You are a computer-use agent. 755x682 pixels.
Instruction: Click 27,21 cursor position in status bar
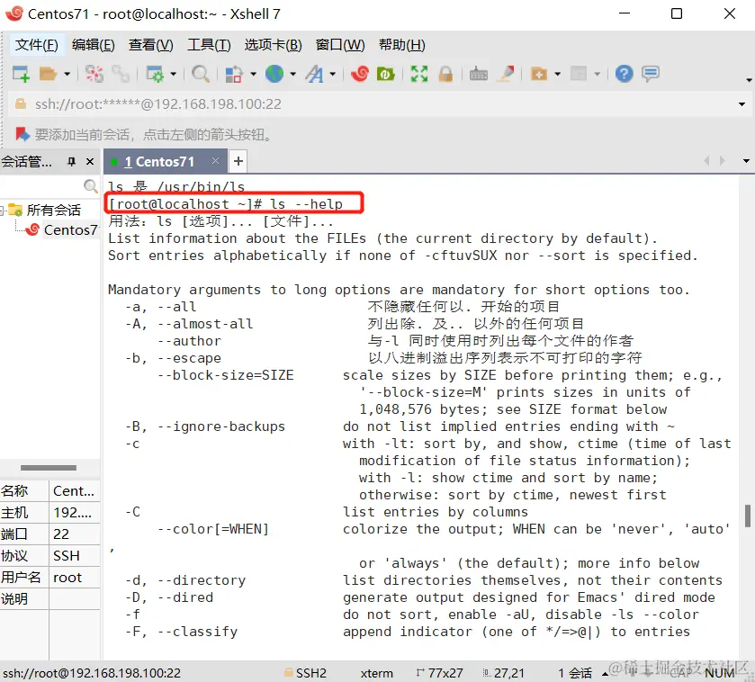coord(504,673)
